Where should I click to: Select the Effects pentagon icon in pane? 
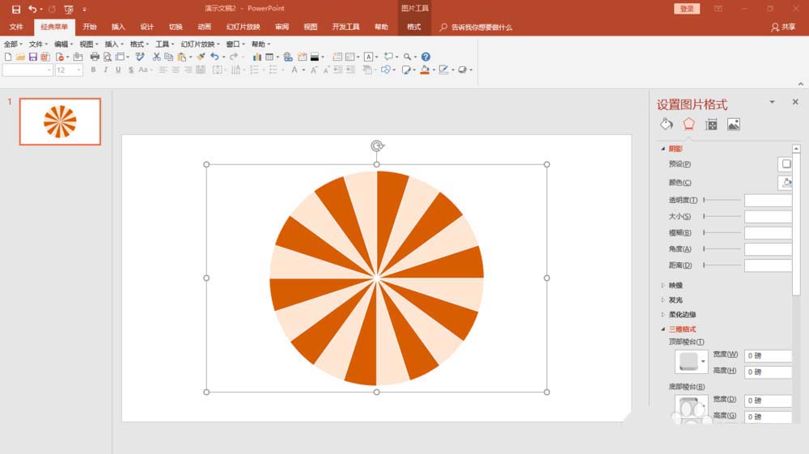[688, 125]
